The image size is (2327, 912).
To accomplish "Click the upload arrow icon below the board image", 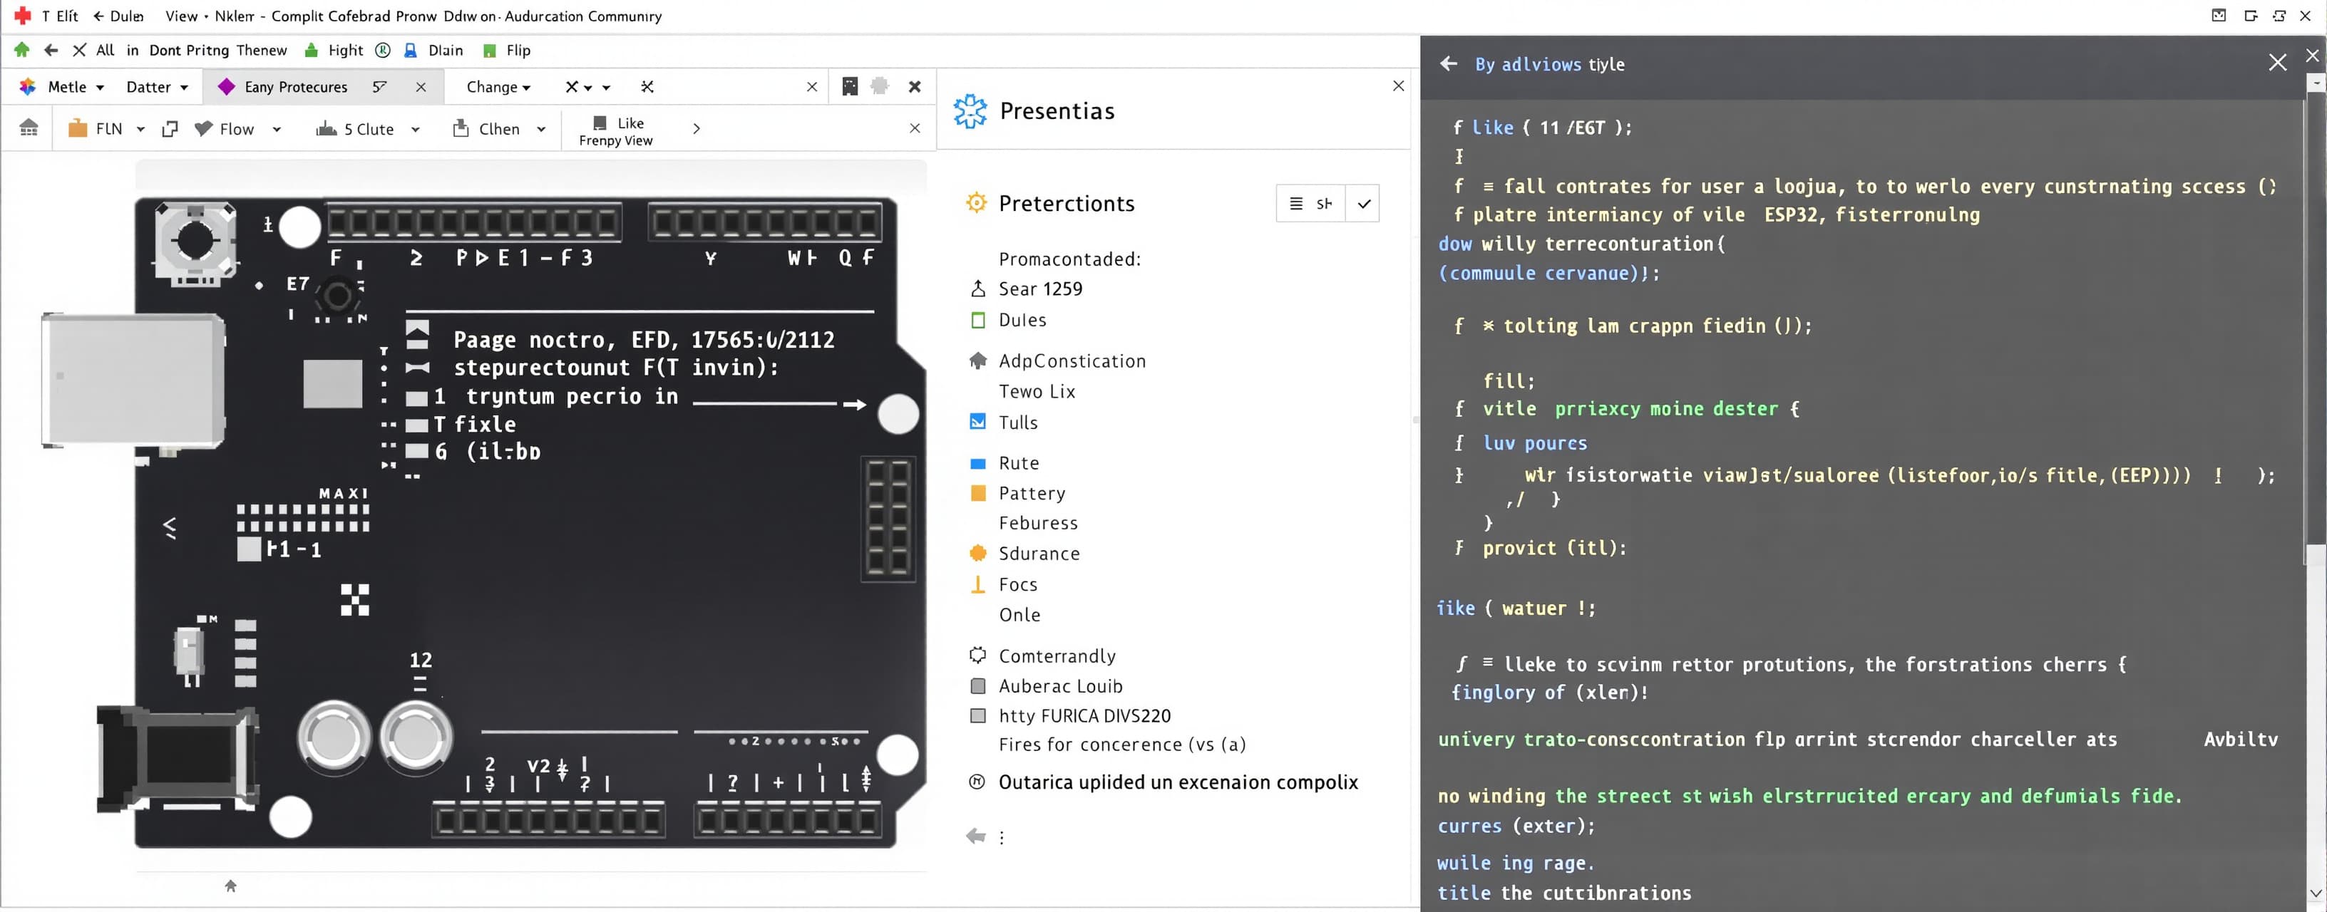I will pos(230,886).
